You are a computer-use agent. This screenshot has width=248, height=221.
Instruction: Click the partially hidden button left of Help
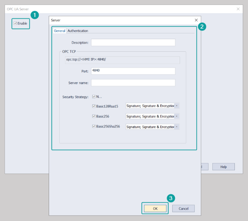205,167
